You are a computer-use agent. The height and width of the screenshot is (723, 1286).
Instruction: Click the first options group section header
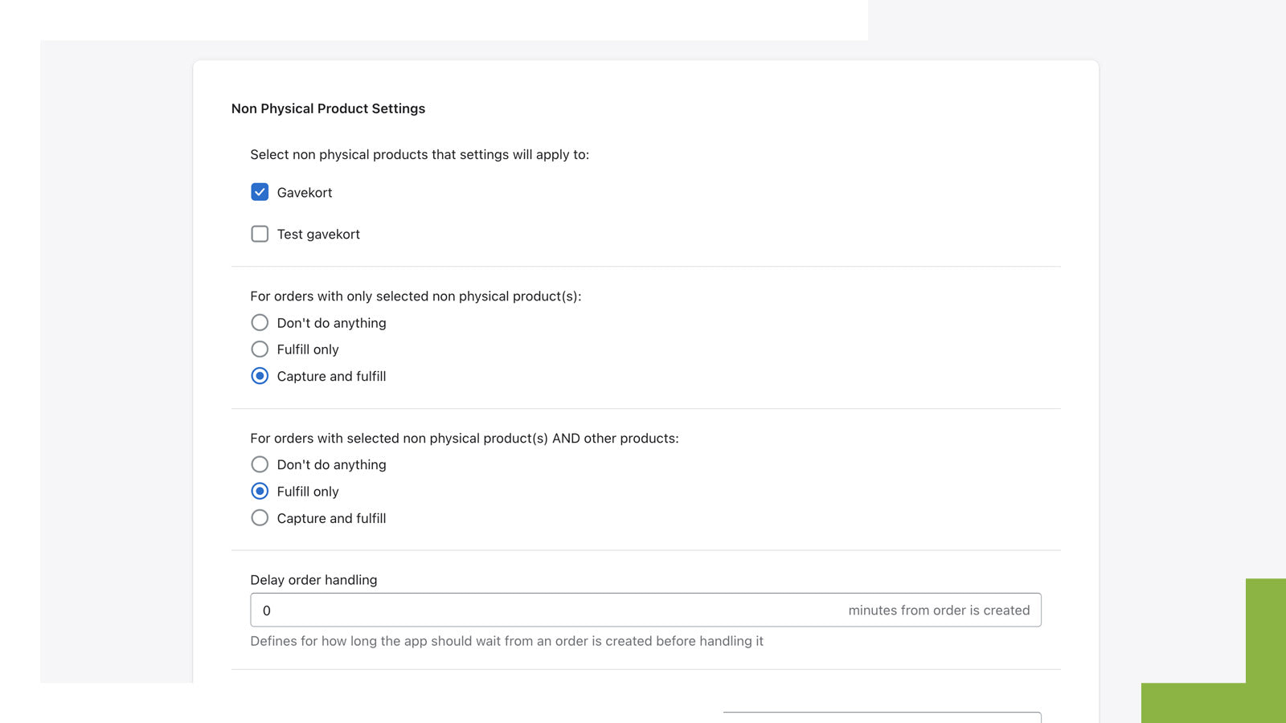[417, 296]
